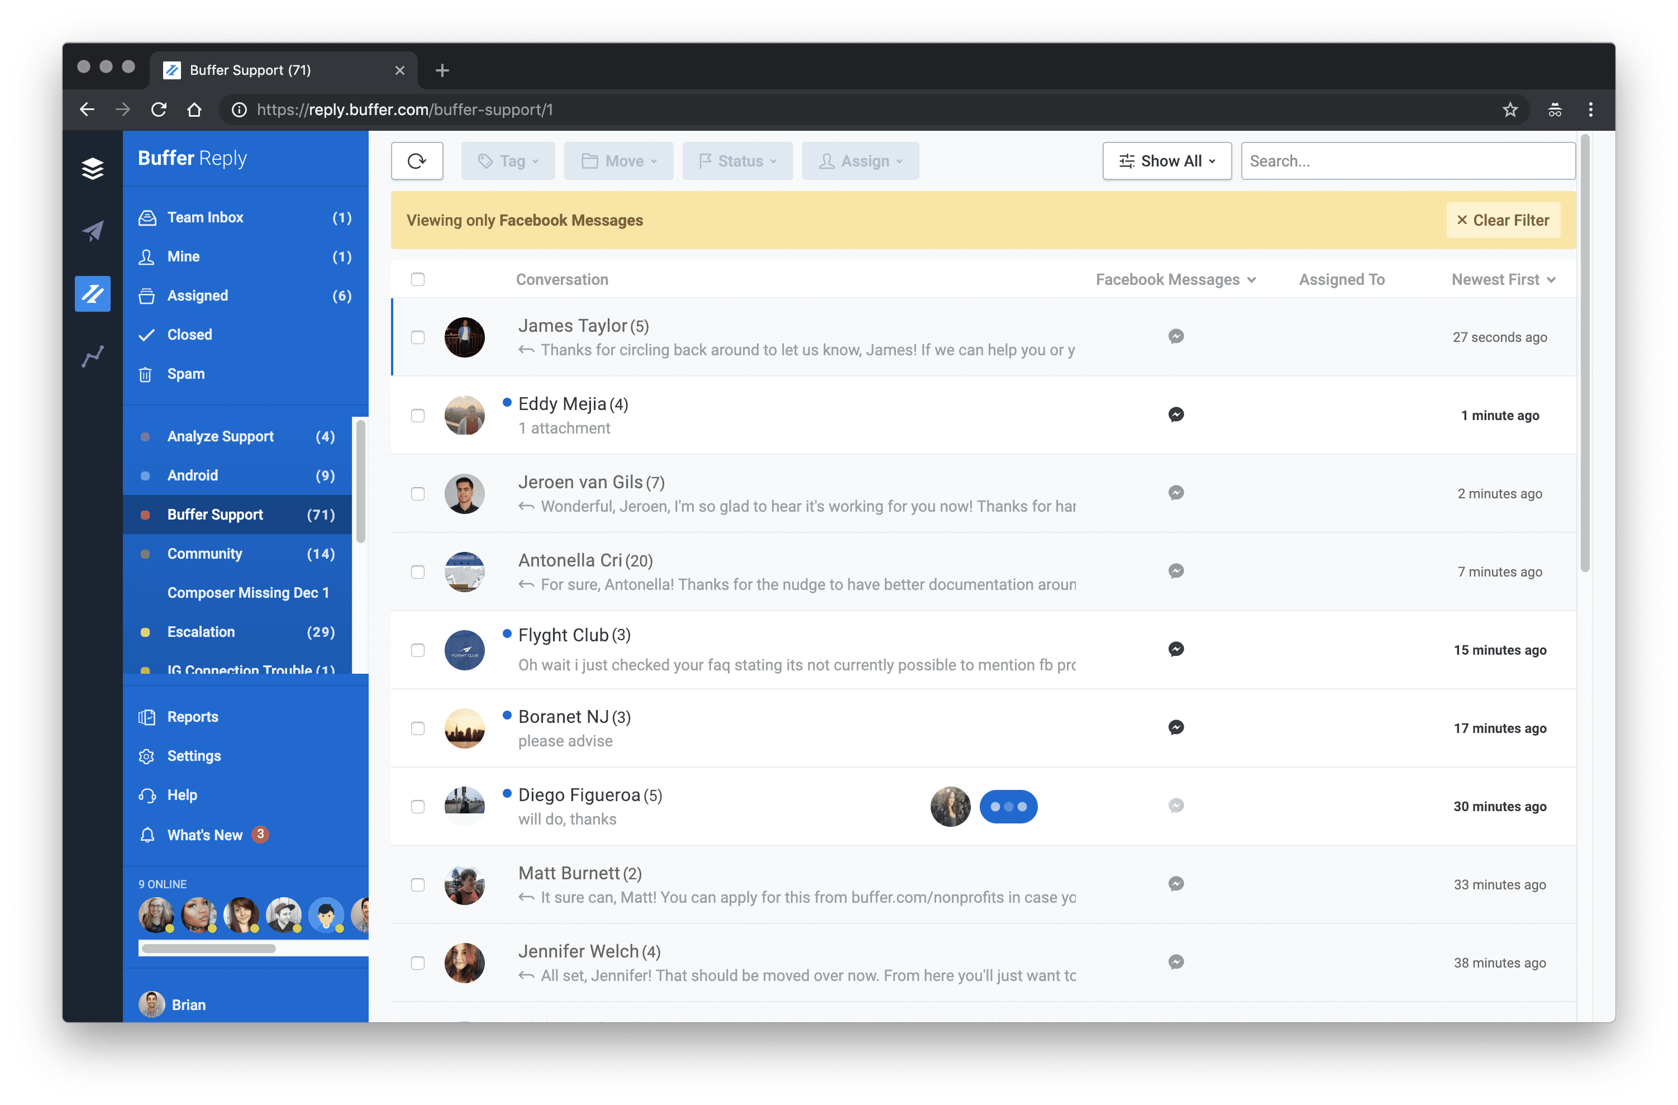Open the Assign dropdown
Screen dimensions: 1678x1105
point(860,161)
